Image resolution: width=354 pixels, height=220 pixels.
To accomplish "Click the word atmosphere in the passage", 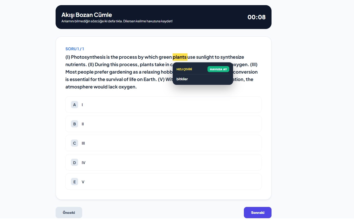I will [79, 87].
